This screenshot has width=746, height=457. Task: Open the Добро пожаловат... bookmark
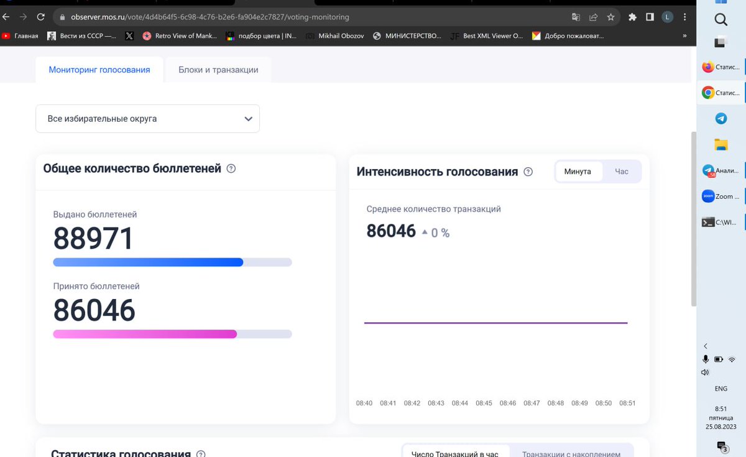[568, 36]
